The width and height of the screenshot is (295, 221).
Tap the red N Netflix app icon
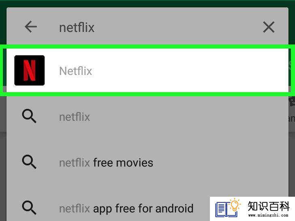29,70
